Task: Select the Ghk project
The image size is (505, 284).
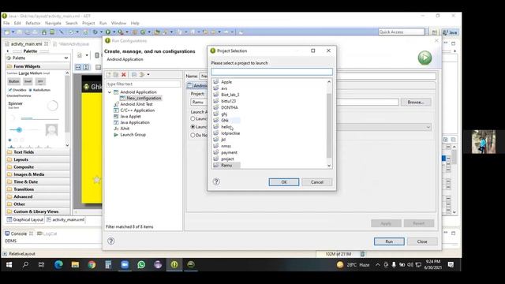Action: [x=225, y=121]
